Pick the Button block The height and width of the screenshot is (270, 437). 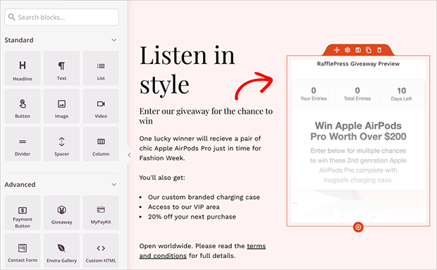coord(23,106)
